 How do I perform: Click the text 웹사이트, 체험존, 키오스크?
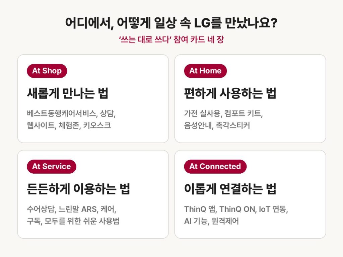(x=69, y=125)
